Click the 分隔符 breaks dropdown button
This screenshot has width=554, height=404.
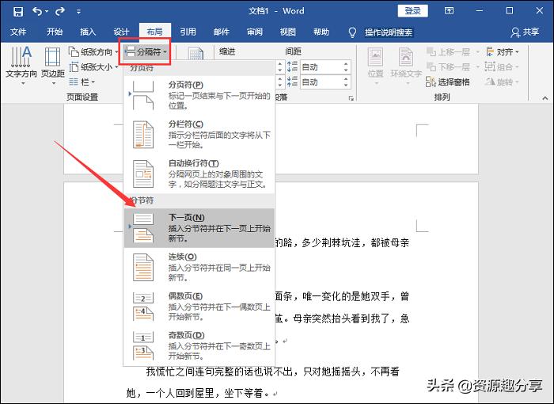click(x=146, y=52)
